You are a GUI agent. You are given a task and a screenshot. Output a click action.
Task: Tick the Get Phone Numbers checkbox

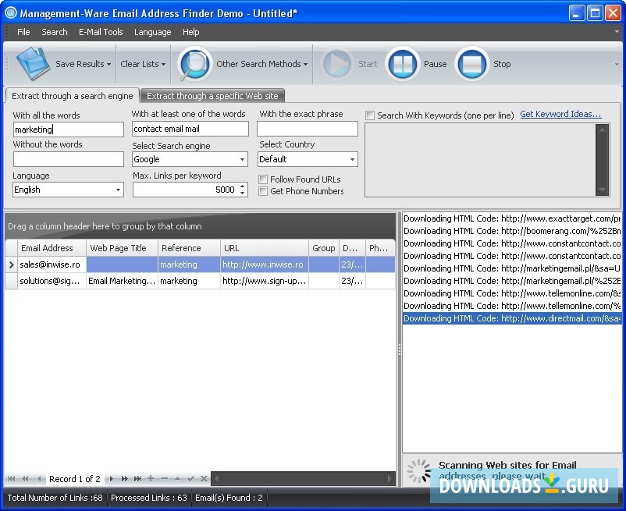263,191
